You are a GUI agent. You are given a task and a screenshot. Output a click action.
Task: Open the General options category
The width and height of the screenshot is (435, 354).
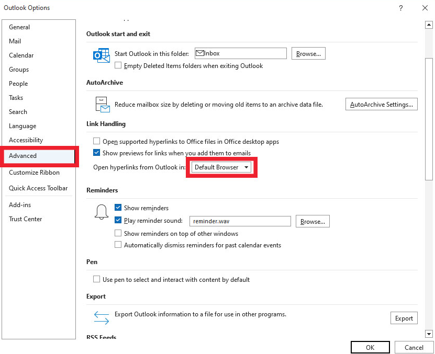point(39,27)
